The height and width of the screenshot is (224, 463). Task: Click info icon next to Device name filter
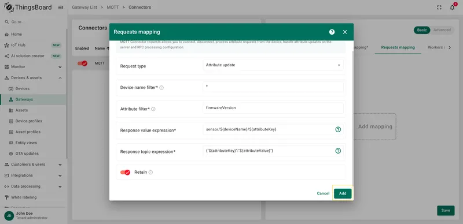pos(161,88)
